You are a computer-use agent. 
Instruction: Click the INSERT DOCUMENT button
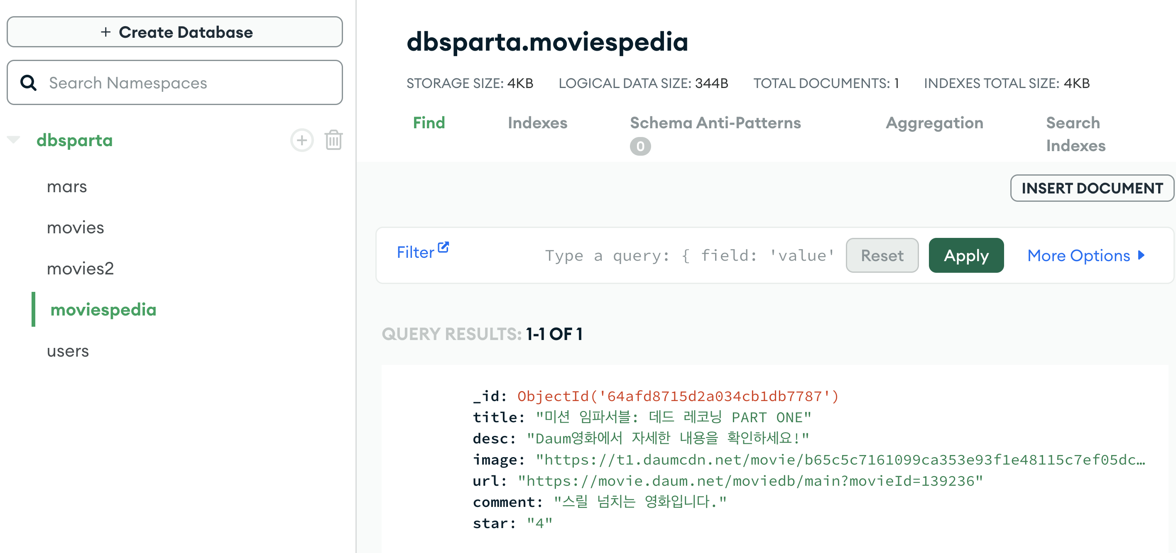point(1092,188)
